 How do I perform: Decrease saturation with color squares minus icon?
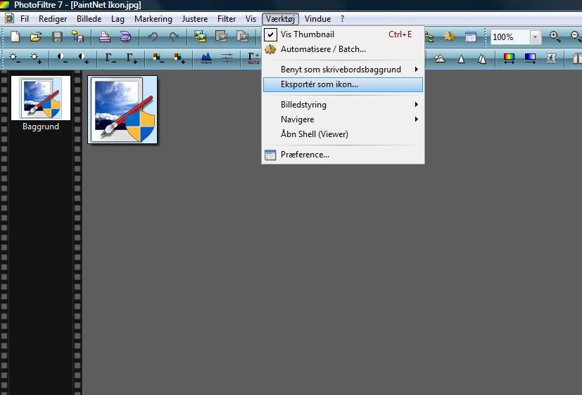point(158,58)
